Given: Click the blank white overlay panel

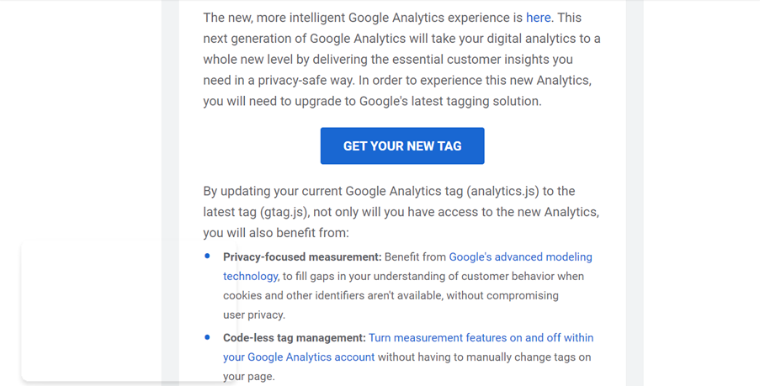Looking at the screenshot, I should [101, 311].
